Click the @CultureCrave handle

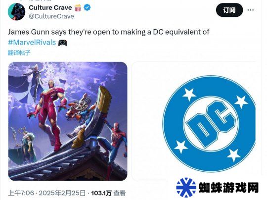51,16
